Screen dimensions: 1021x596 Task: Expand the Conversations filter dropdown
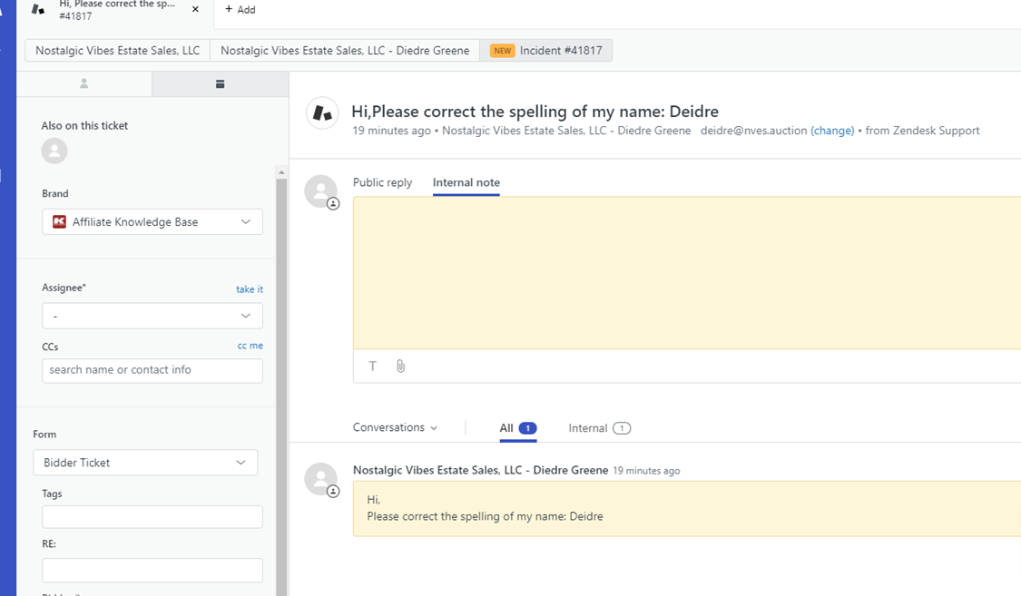(395, 427)
